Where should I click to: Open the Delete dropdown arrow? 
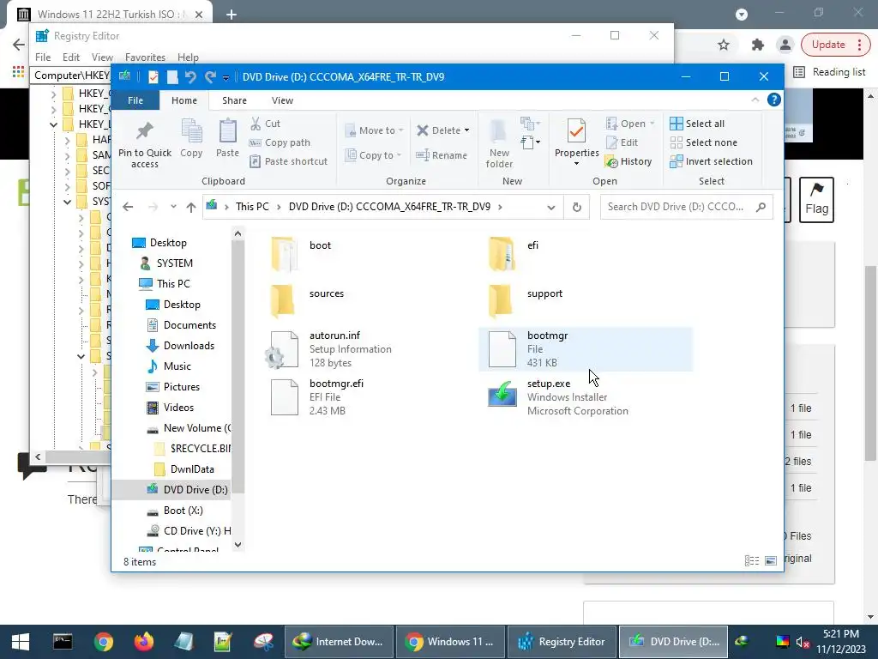466,130
